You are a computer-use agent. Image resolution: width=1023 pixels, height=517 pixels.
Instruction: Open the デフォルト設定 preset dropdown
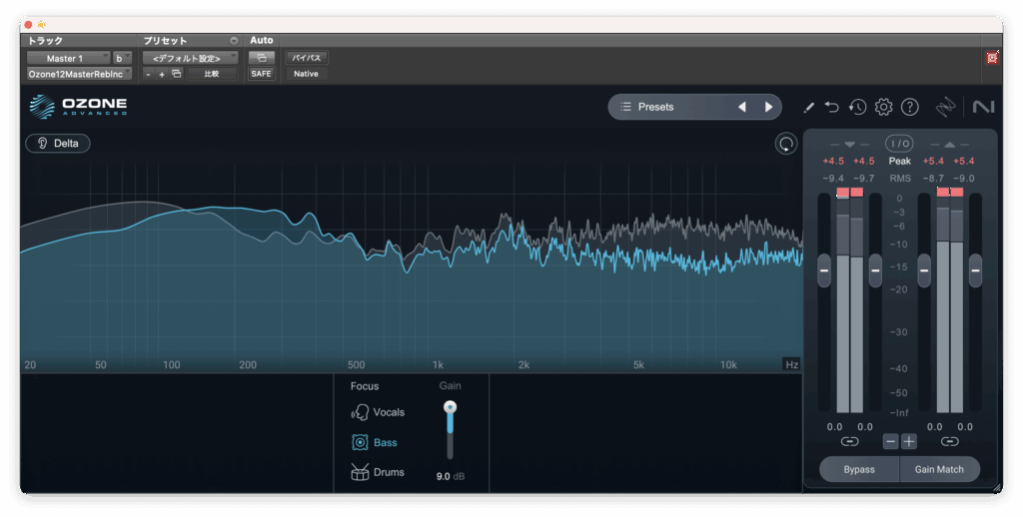pyautogui.click(x=190, y=58)
